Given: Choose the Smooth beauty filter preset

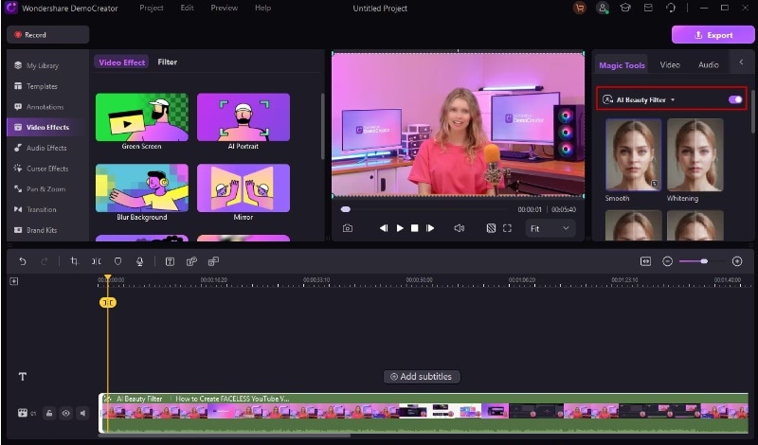Looking at the screenshot, I should pyautogui.click(x=633, y=154).
